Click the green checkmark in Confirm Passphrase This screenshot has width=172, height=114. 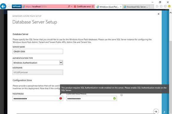pyautogui.click(x=114, y=98)
